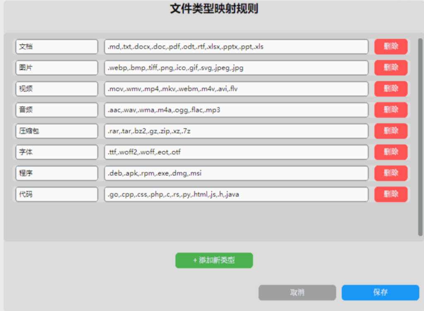This screenshot has height=311, width=424.
Task: Delete the 程序 file type rule
Action: coord(390,173)
